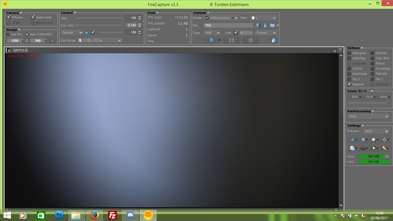Click the video filmstrip icon beside the file name

[x=258, y=25]
